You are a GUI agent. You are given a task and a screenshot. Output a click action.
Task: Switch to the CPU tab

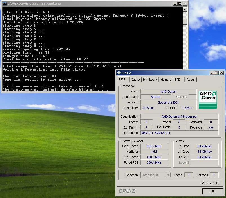[122, 79]
